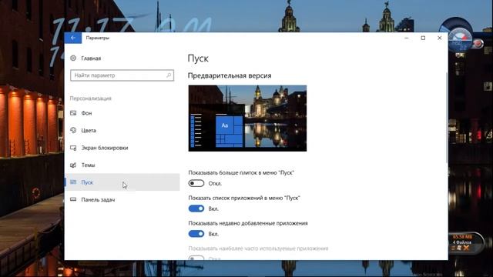
Task: Minimize the Параметры window
Action: coord(407,38)
